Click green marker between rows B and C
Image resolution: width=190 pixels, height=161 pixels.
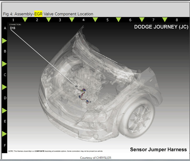point(4,64)
